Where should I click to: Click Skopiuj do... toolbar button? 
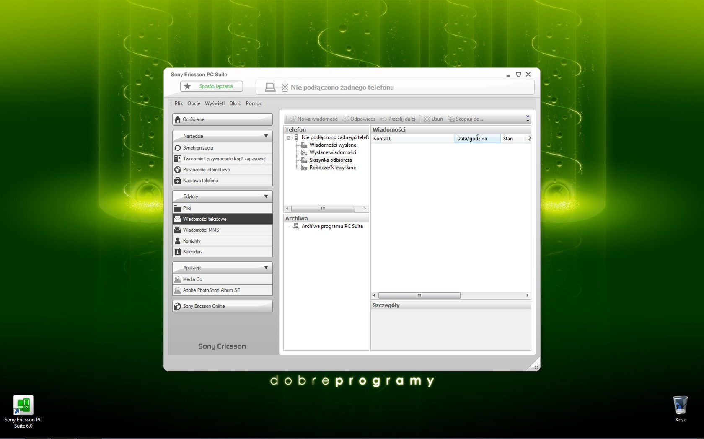click(466, 119)
